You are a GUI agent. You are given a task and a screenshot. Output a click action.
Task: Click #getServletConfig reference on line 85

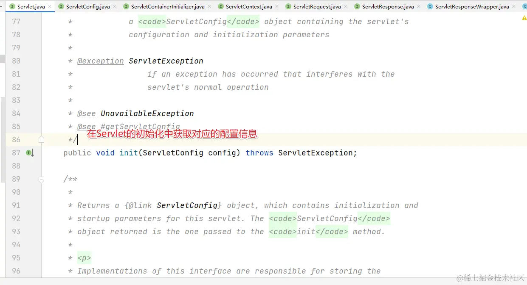pos(140,127)
